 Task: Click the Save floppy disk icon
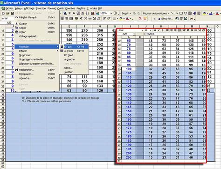[12, 14]
